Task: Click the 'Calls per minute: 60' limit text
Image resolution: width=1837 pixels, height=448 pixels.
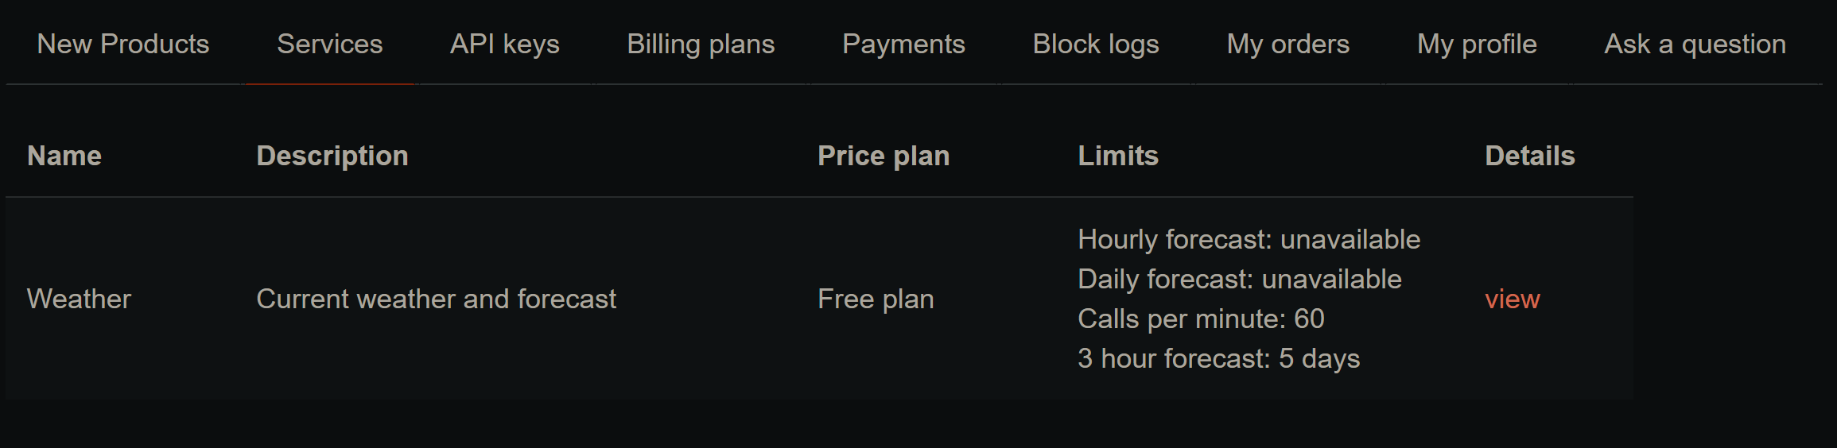Action: coord(1200,319)
